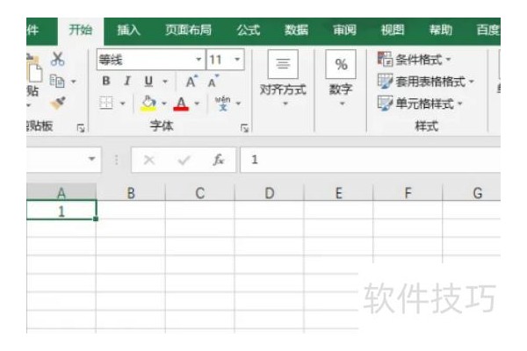Open the font color dropdown arrow
The image size is (527, 351).
(x=197, y=104)
